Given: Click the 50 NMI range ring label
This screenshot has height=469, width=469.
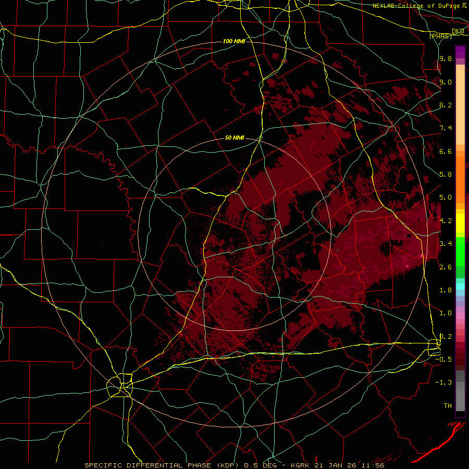Looking at the screenshot, I should [235, 138].
